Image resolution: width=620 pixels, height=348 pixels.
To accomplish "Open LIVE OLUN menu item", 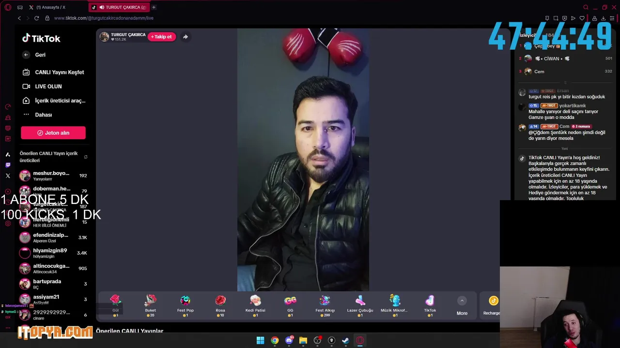I will tap(42, 87).
